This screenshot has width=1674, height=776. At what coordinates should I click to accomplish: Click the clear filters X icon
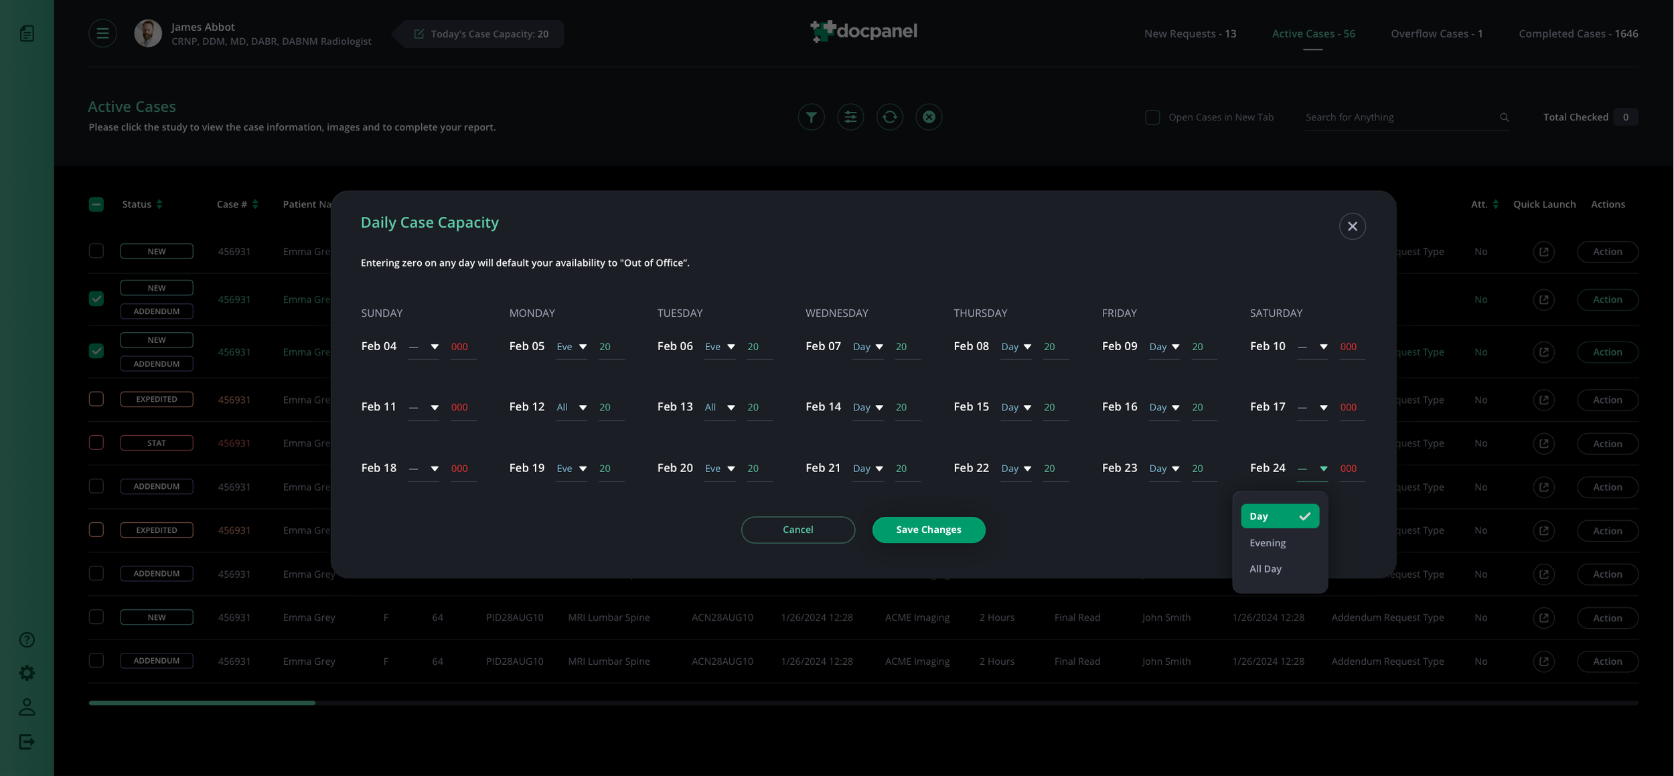point(929,117)
